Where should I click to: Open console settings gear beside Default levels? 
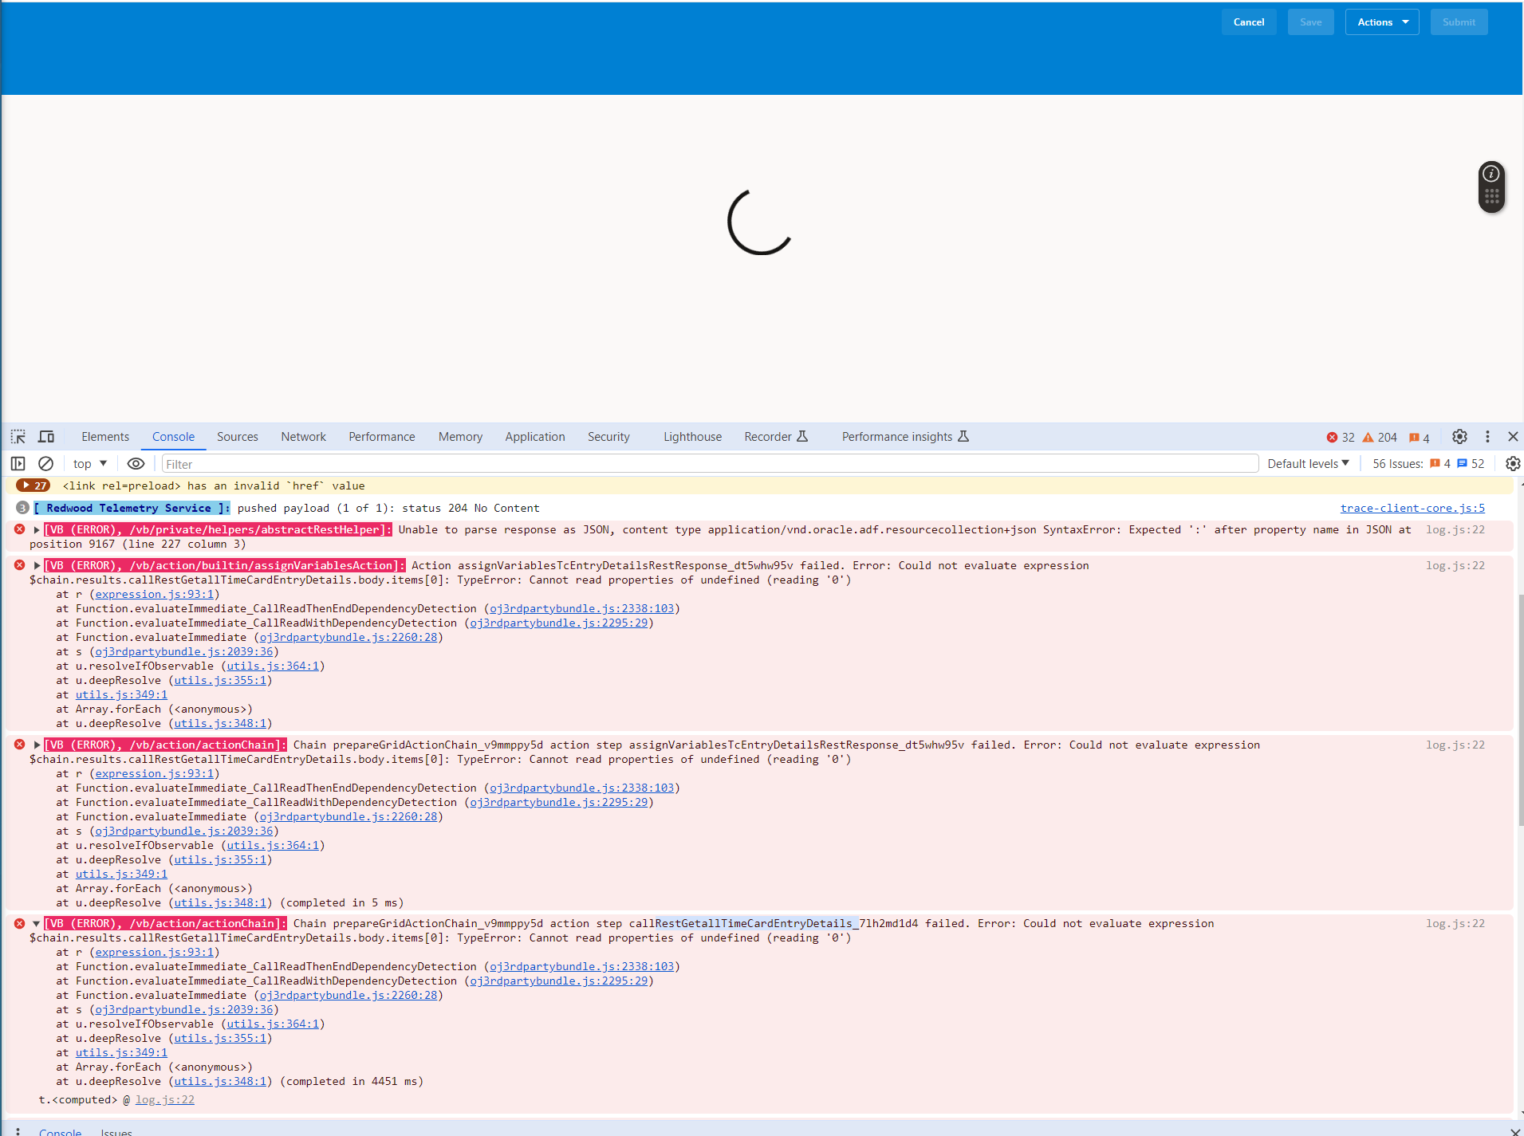point(1512,463)
